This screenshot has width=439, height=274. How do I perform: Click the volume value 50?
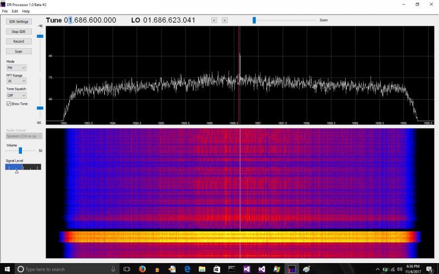point(40,151)
